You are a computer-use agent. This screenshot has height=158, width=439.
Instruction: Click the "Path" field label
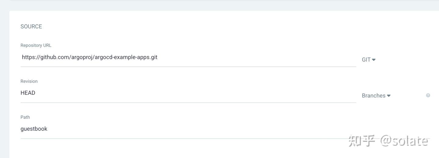(x=25, y=117)
